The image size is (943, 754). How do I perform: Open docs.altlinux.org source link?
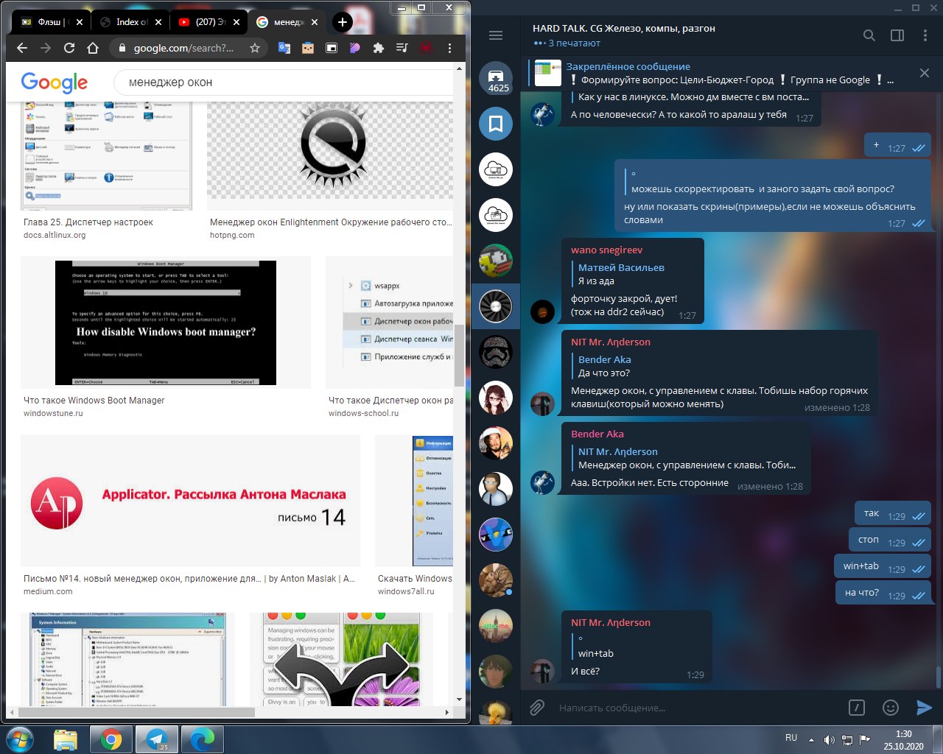55,236
